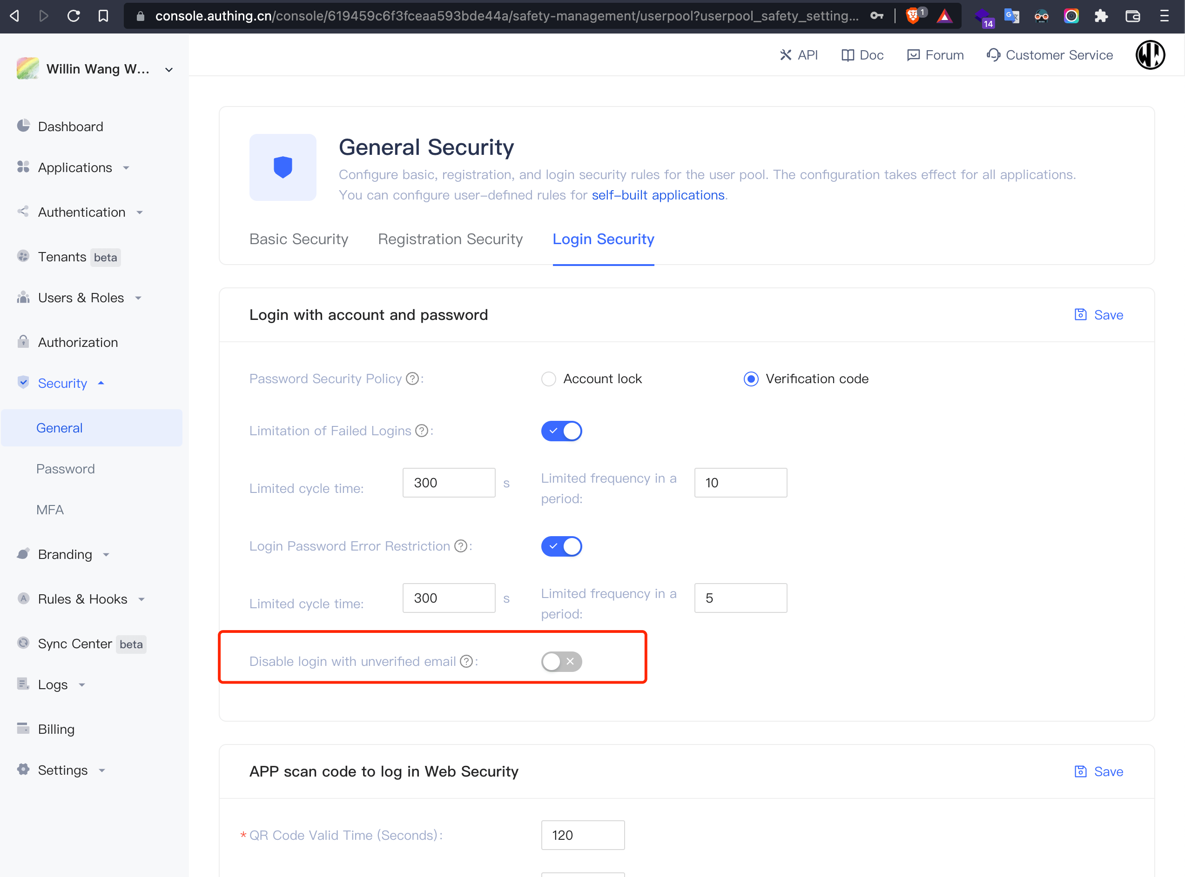Image resolution: width=1185 pixels, height=877 pixels.
Task: Click the browser reload icon
Action: point(74,16)
